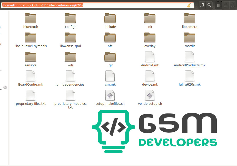Select the include folder icon
Viewport: 237px width, 166px height.
coord(110,18)
